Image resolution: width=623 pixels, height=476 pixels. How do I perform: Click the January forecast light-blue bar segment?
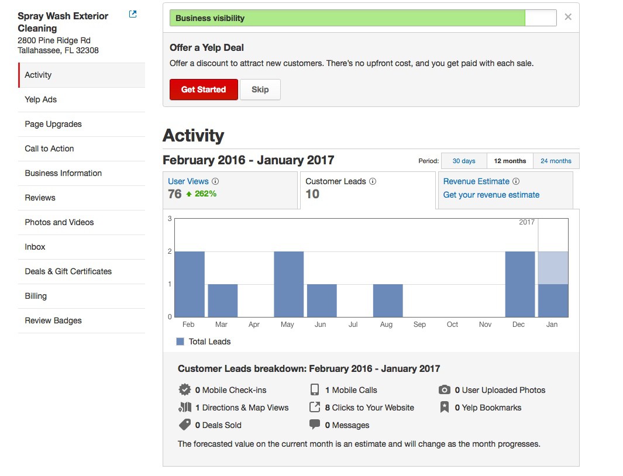coord(553,268)
